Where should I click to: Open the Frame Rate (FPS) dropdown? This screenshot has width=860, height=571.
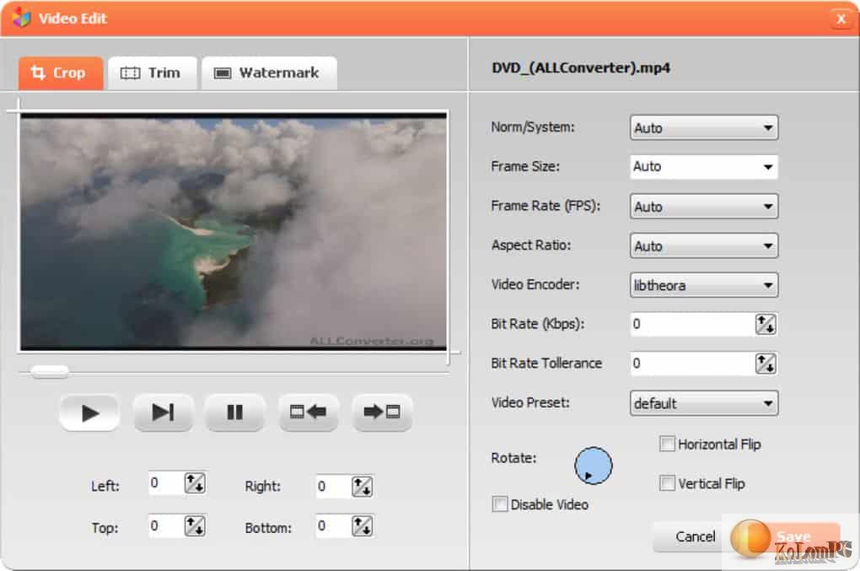[704, 207]
